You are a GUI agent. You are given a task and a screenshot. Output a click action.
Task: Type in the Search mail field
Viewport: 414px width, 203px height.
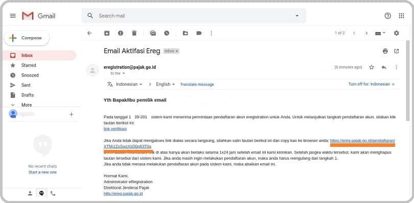coord(194,16)
